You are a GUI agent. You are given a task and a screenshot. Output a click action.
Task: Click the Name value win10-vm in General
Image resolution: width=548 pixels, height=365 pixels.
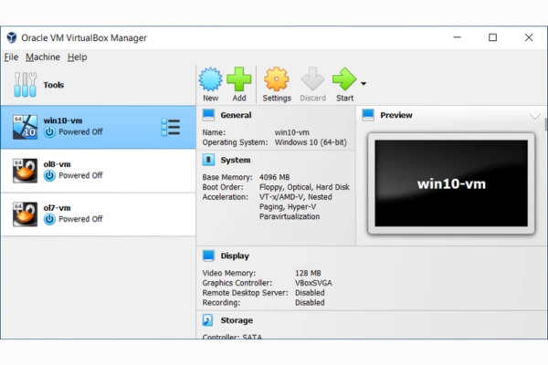292,132
